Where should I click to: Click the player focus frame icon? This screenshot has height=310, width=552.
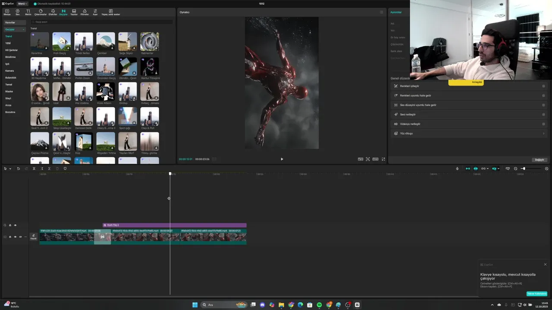click(368, 159)
